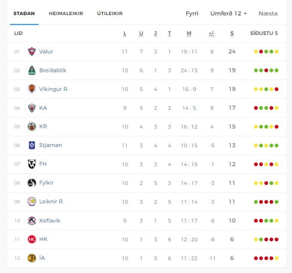Select the Staðan tab
Screen dimensions: 292x273
[24, 14]
